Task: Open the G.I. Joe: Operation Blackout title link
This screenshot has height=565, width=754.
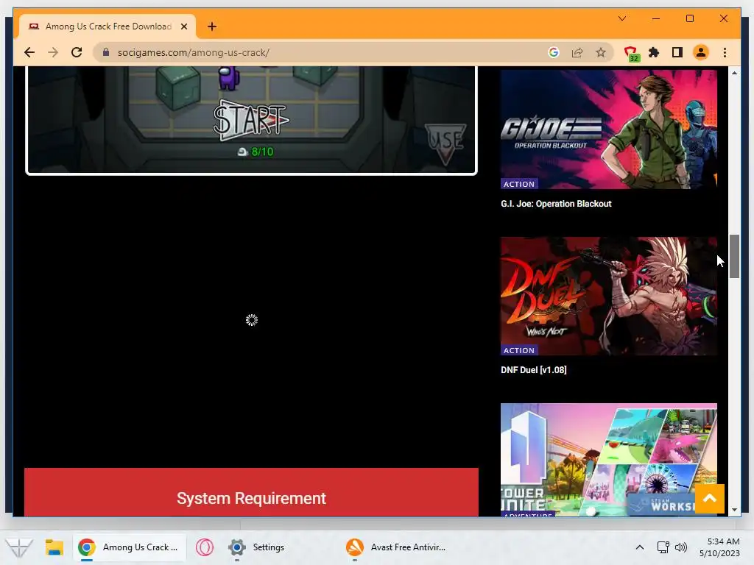Action: pos(556,204)
